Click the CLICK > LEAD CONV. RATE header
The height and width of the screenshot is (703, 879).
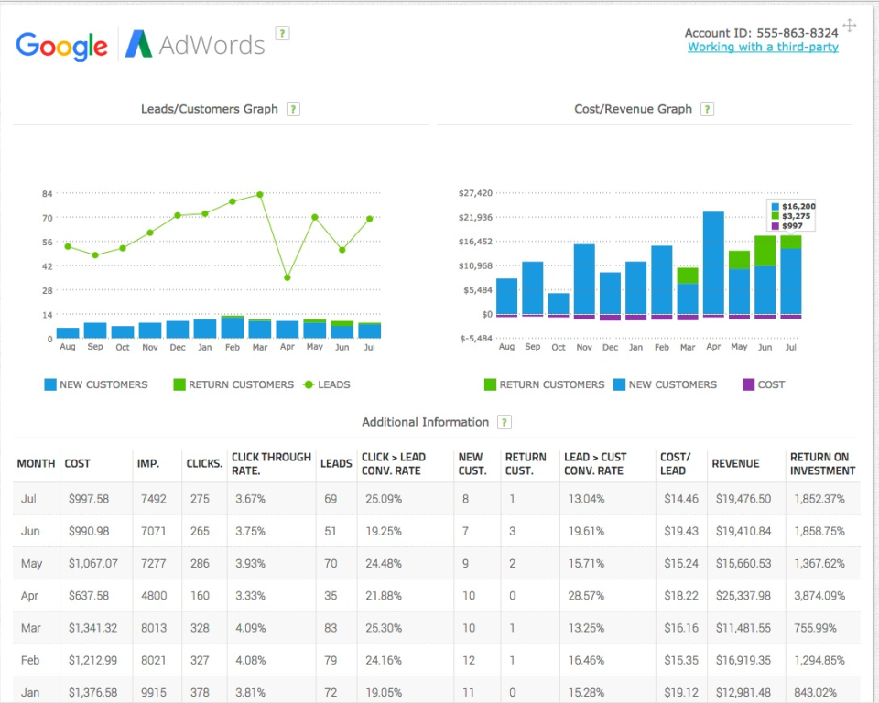(x=394, y=463)
